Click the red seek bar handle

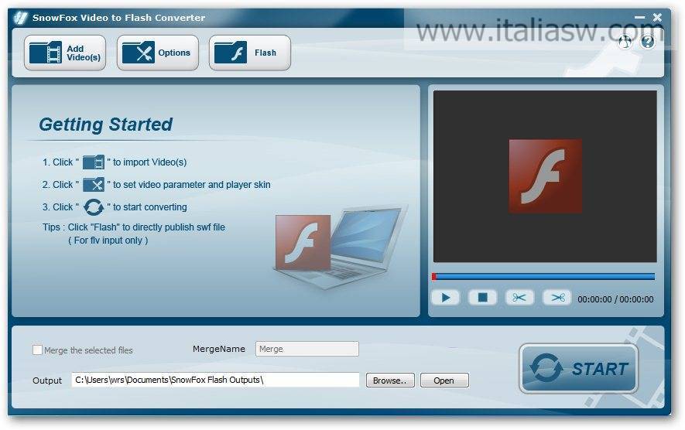(433, 276)
